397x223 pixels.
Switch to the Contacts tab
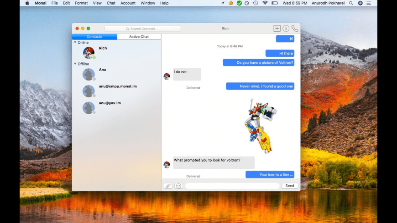coord(94,36)
